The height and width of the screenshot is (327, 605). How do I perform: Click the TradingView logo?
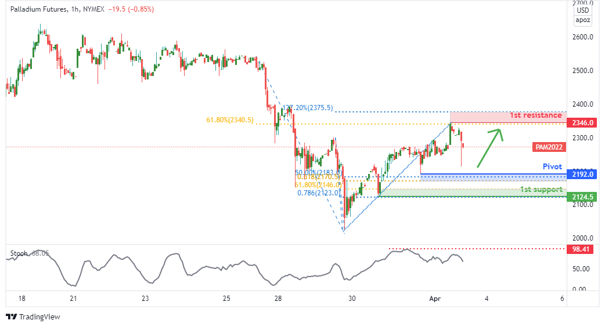[x=33, y=317]
